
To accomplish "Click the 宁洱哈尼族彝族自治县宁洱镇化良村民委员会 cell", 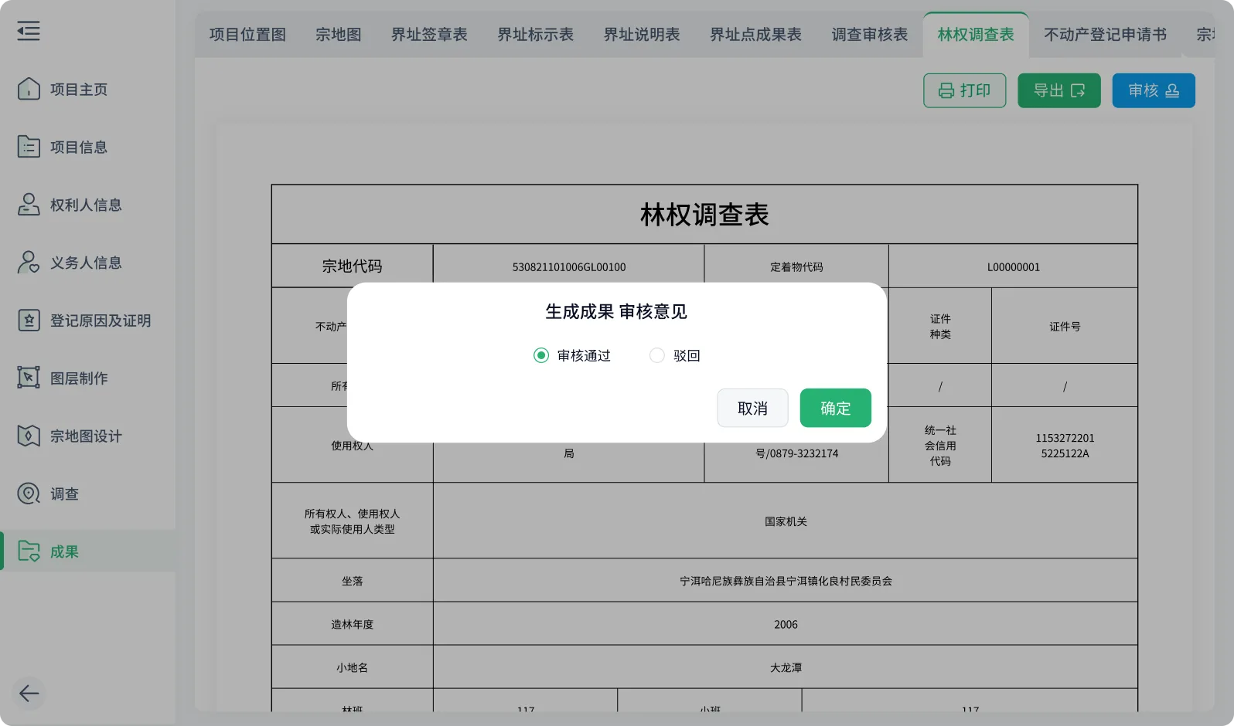I will click(786, 581).
